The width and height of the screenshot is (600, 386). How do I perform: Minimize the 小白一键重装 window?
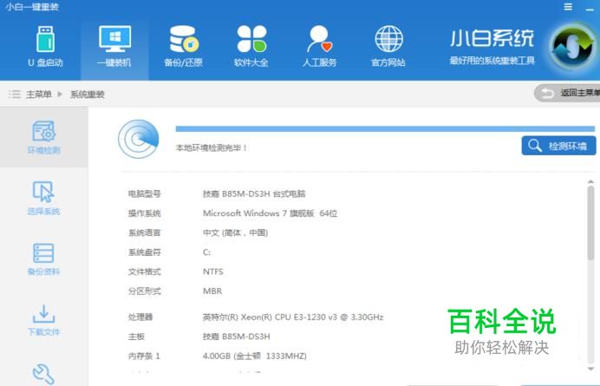click(590, 8)
